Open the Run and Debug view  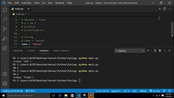5,38
